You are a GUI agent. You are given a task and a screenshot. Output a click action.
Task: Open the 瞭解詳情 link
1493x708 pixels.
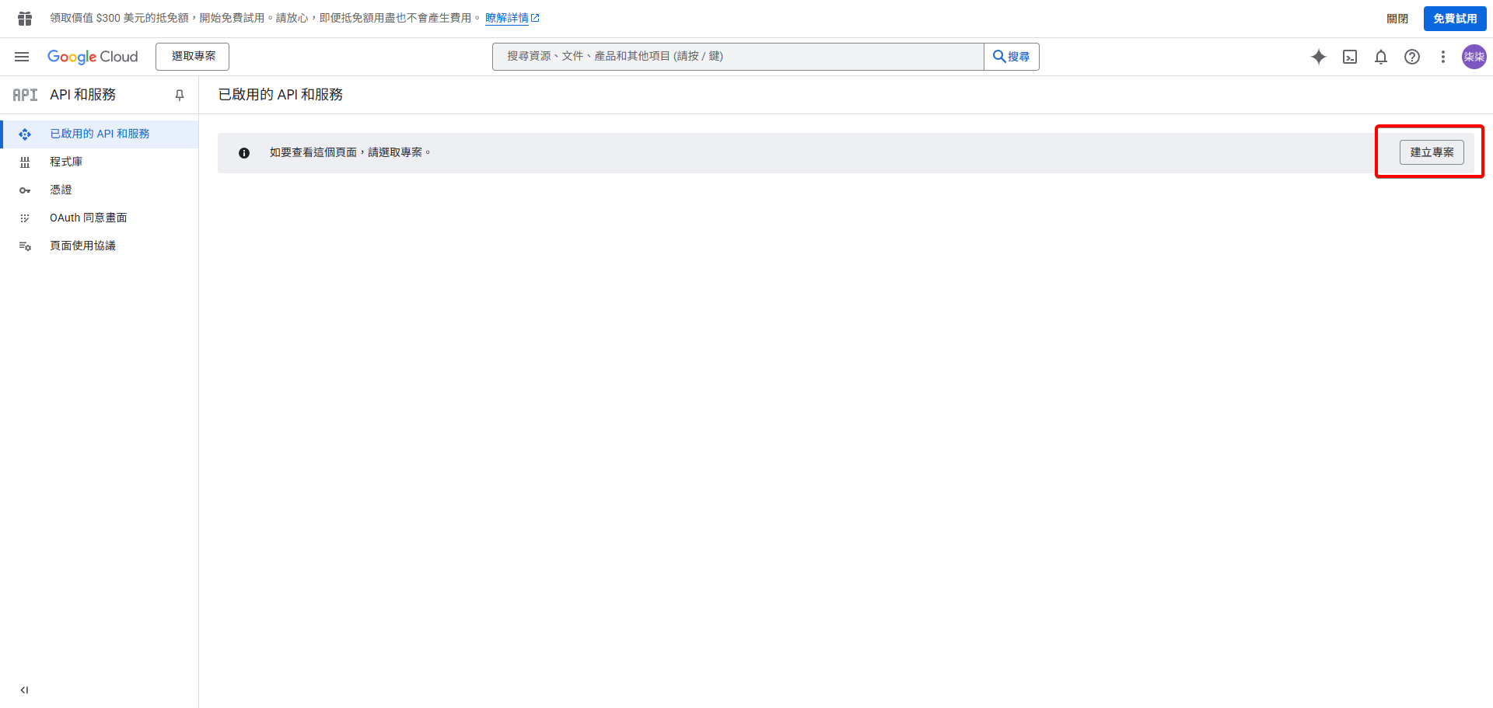(x=509, y=17)
